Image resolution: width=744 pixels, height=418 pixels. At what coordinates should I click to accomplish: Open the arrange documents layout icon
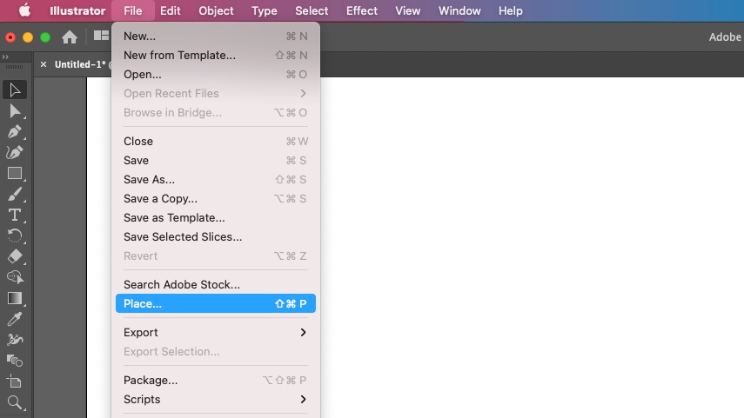(x=101, y=36)
